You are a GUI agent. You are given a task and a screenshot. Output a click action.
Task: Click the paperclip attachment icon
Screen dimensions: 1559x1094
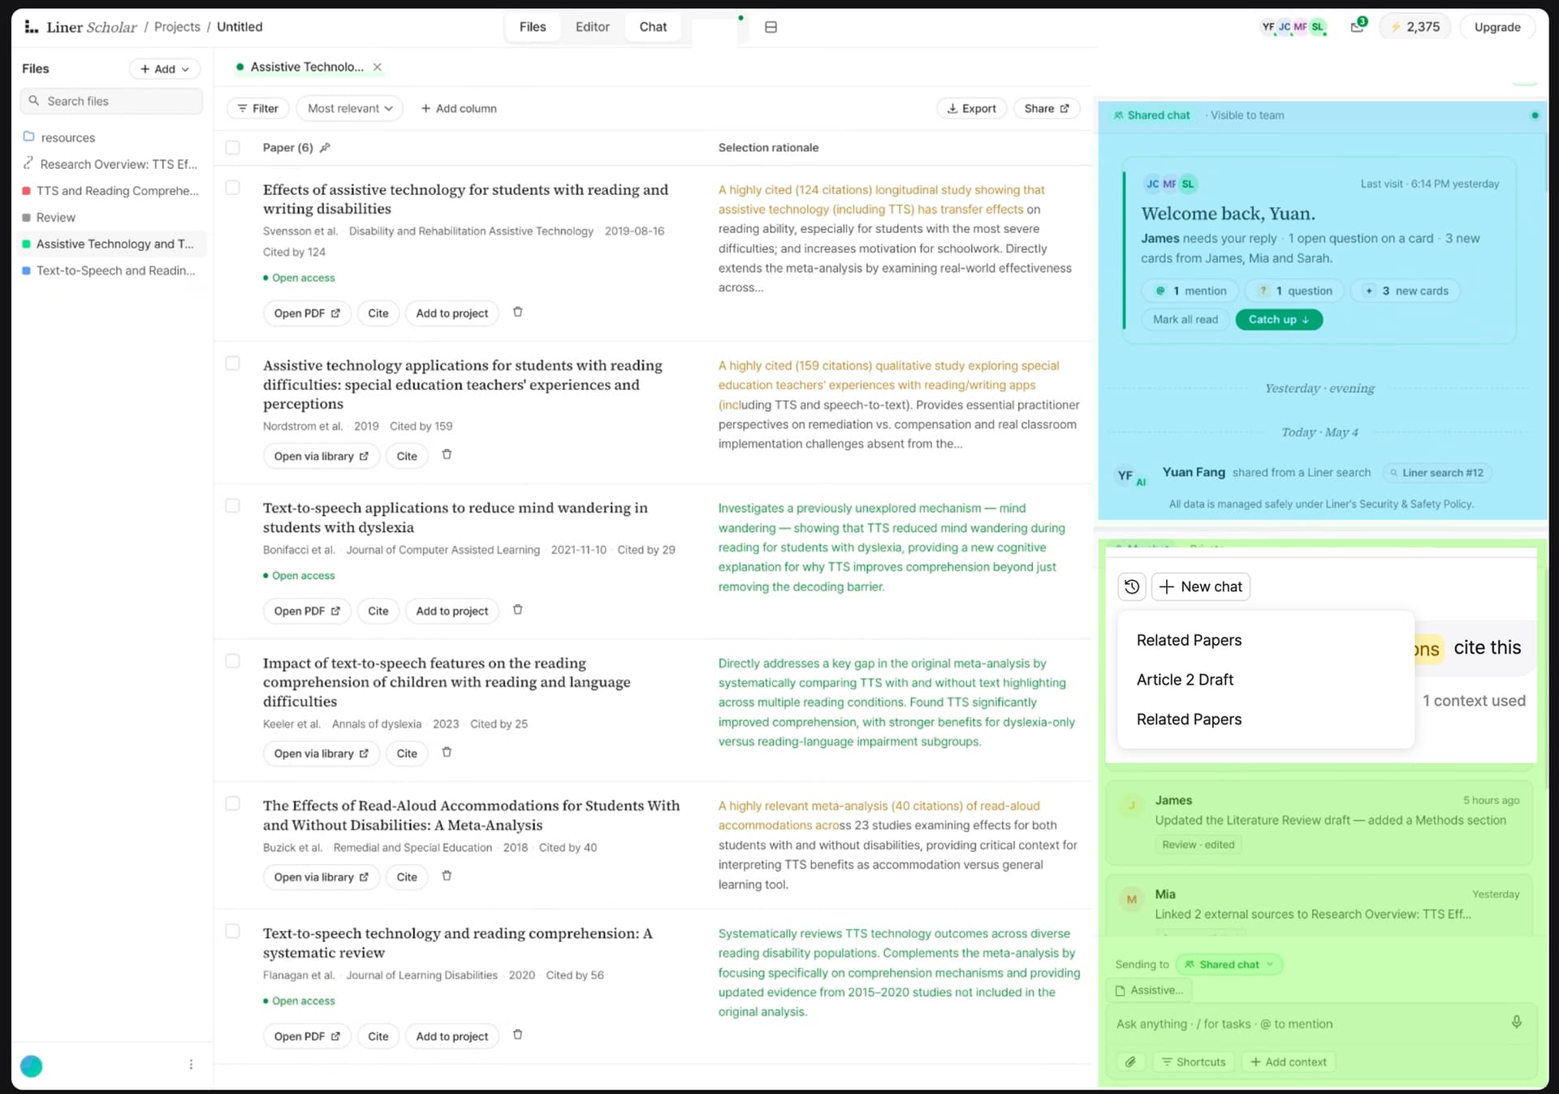[x=1130, y=1062]
